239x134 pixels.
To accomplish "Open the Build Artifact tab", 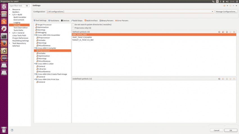I will point(91,21).
